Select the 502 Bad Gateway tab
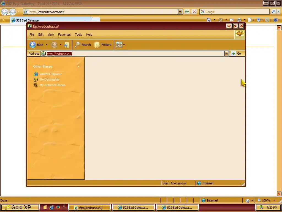This screenshot has height=212, width=282. (51, 20)
